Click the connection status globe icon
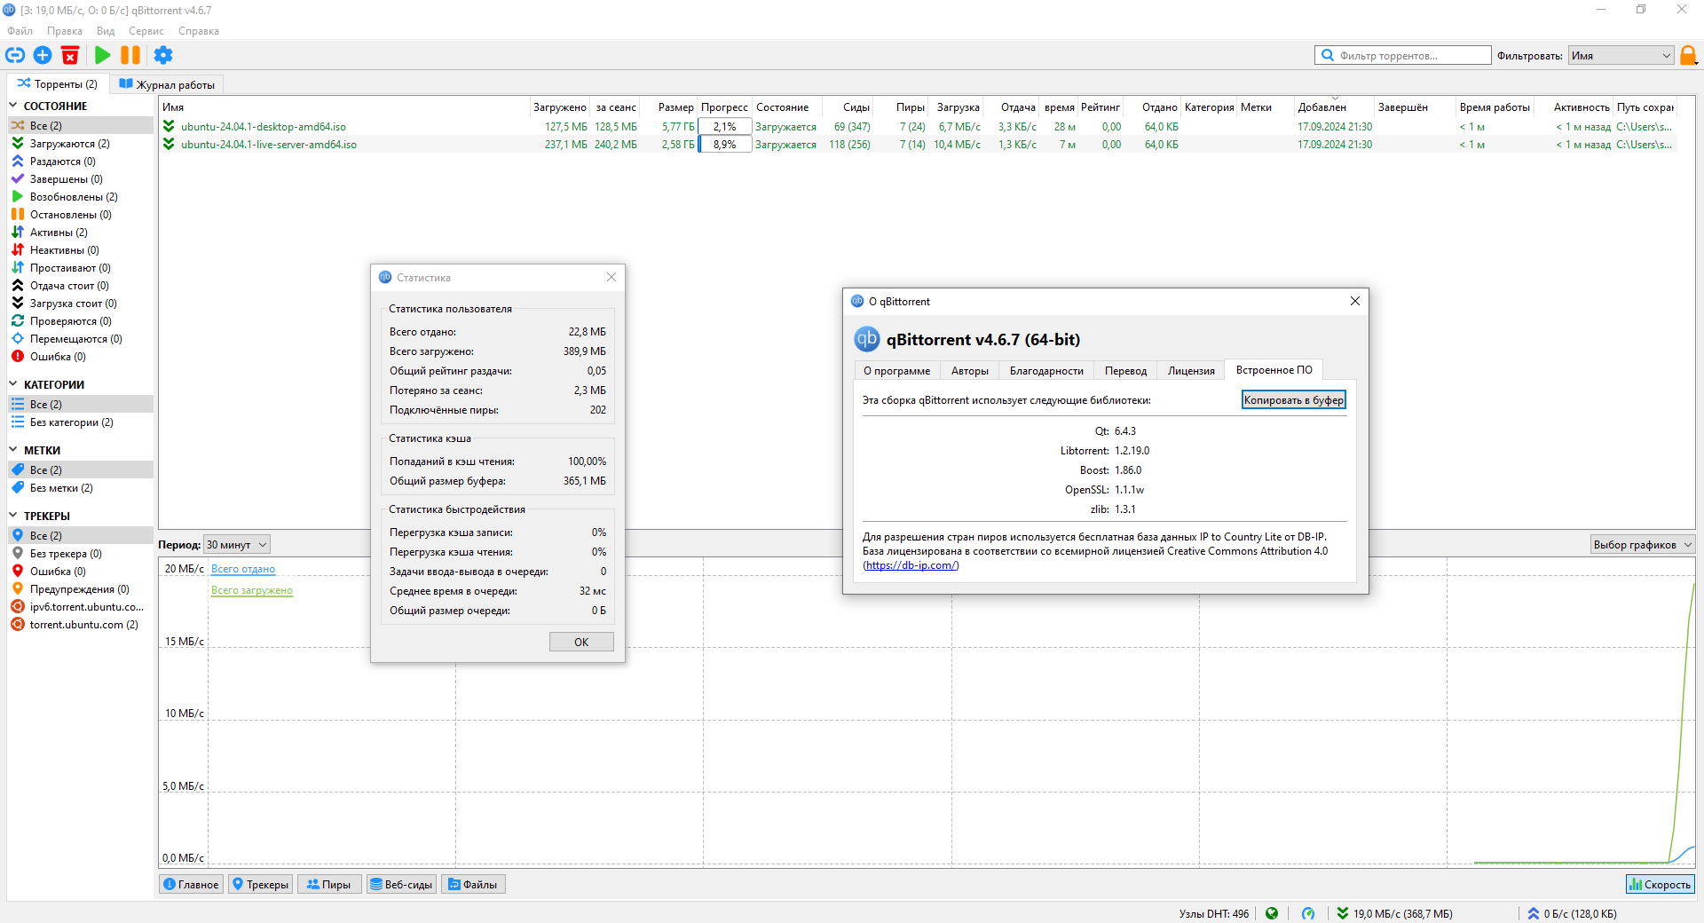1704x923 pixels. (1272, 913)
